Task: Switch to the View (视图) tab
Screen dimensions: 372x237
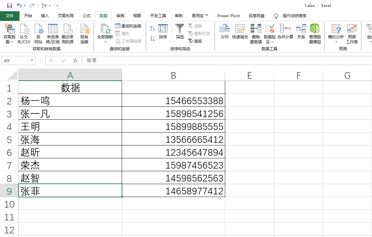Action: [x=137, y=16]
